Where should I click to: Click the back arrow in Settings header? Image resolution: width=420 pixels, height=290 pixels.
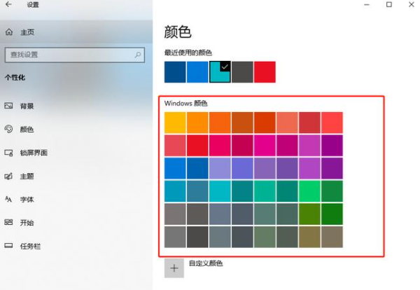[8, 5]
